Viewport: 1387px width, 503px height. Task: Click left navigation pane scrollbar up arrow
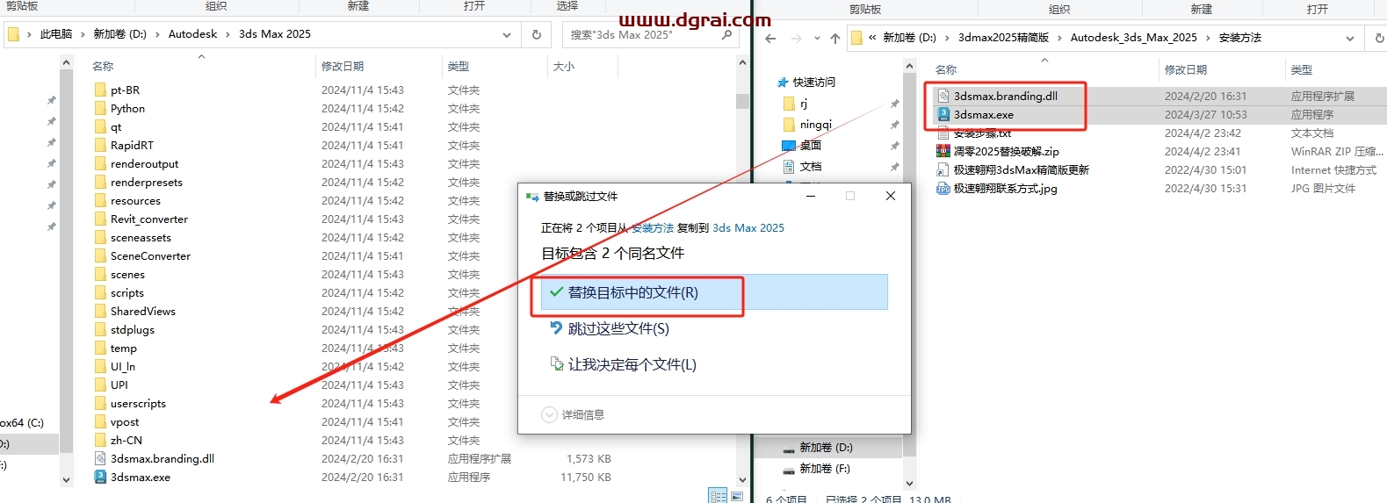(67, 62)
